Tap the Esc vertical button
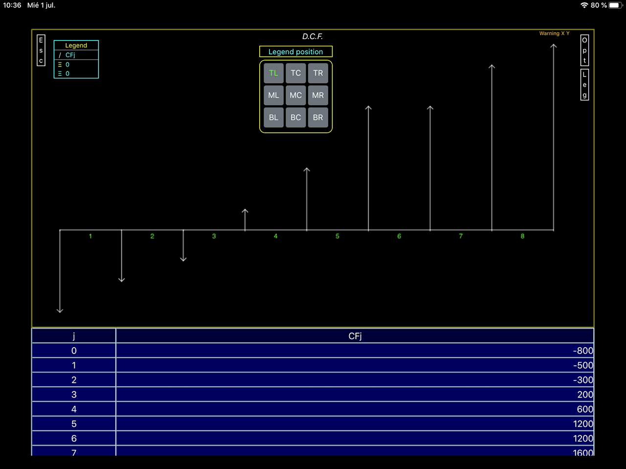Screen dimensions: 626x469 coord(41,50)
